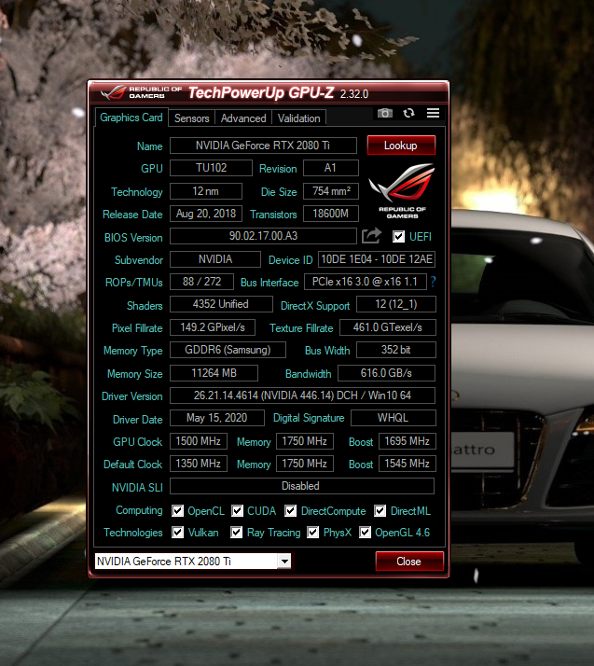Click the Lookup button
Screen dimensions: 594x666
401,146
